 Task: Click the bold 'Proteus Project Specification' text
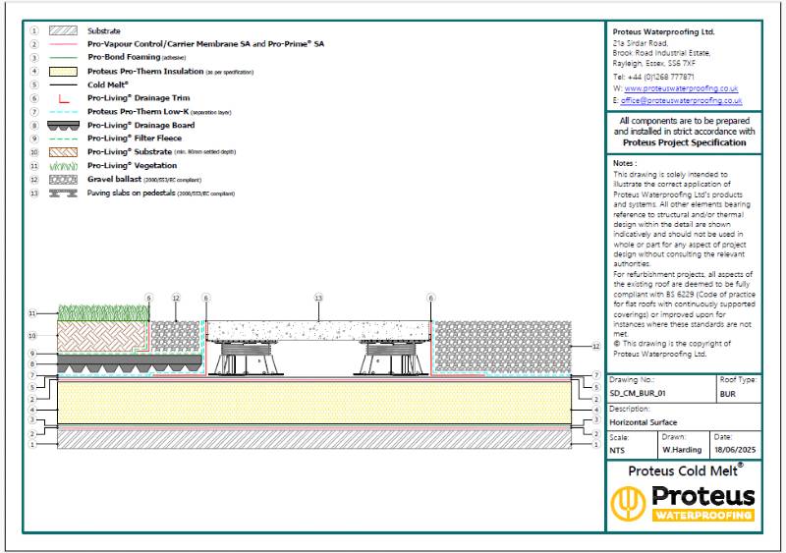tap(684, 142)
